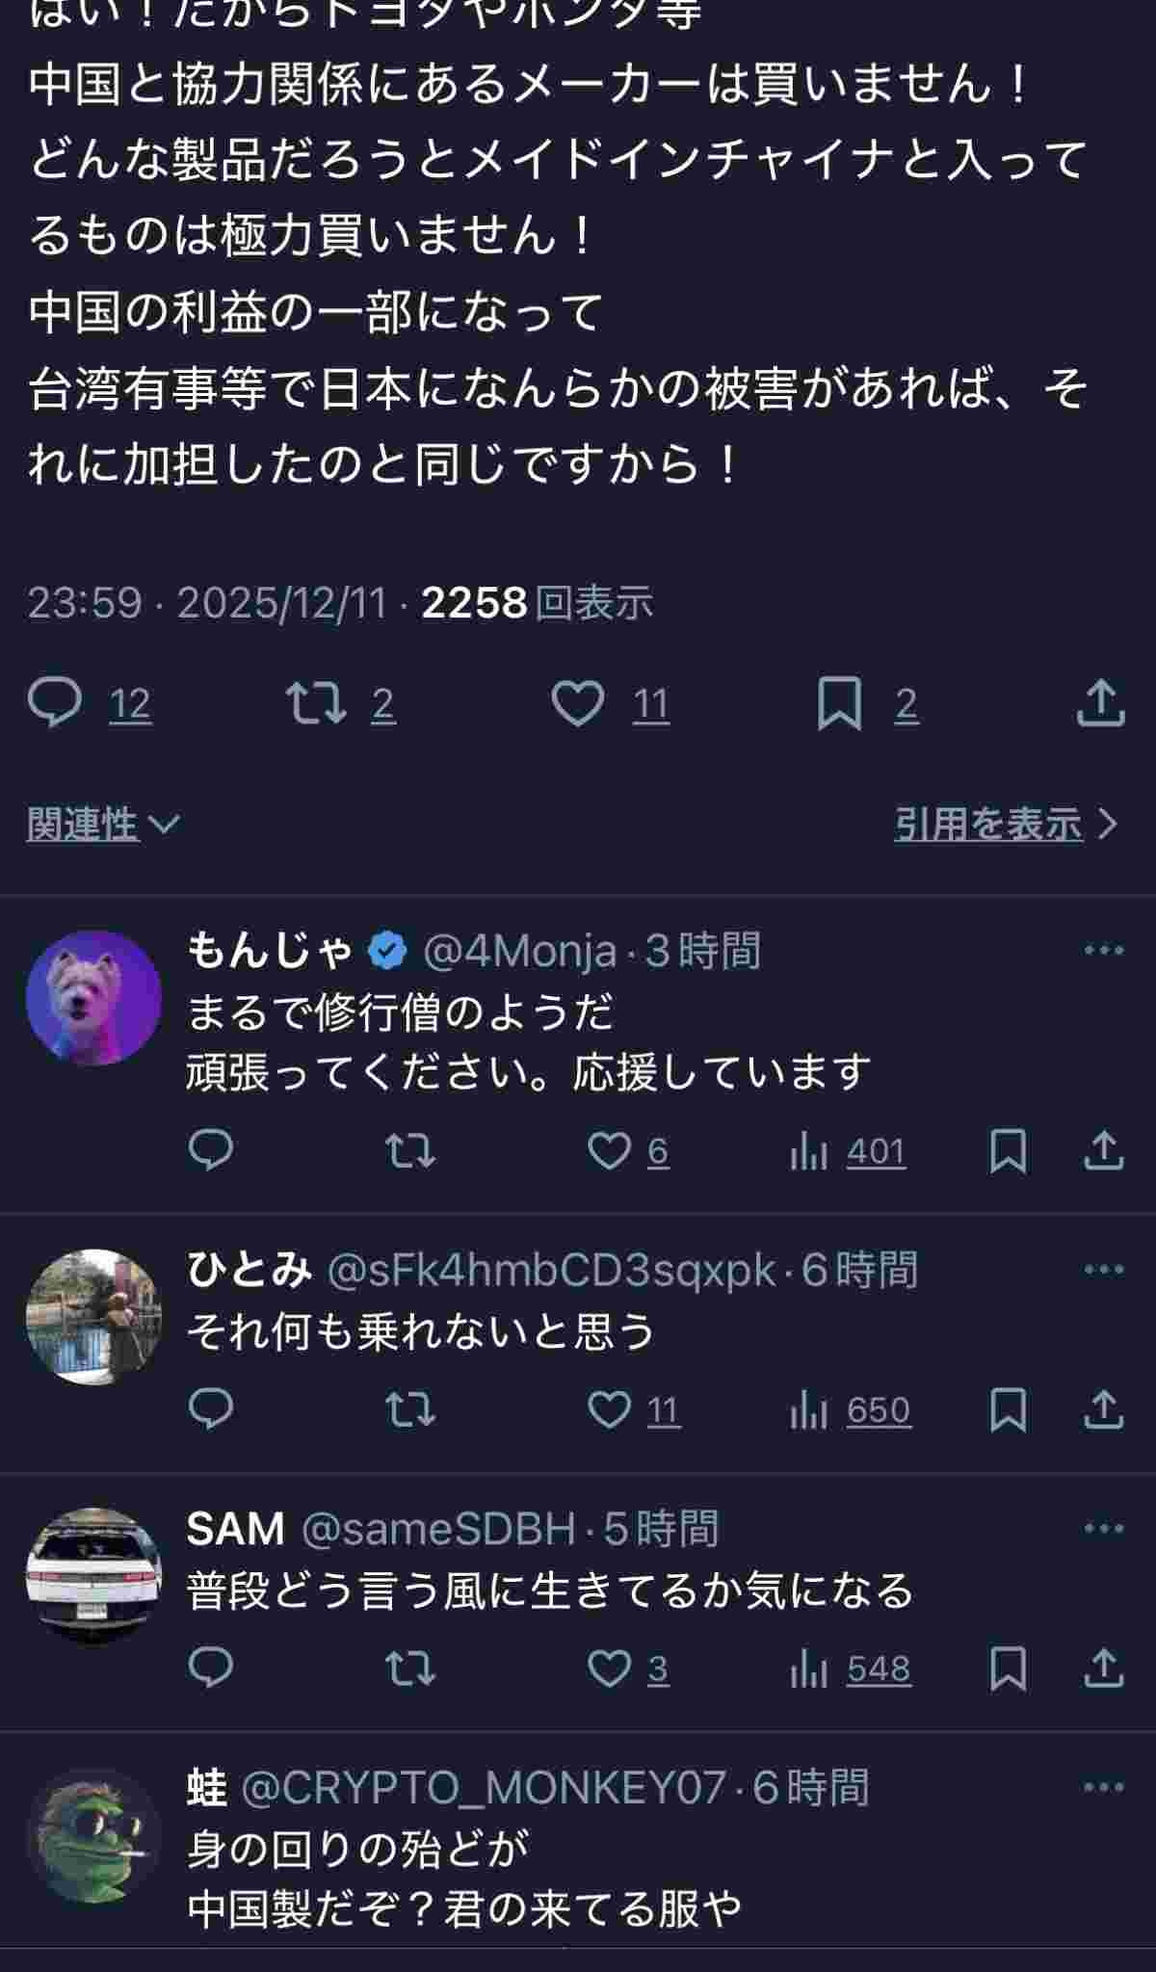Reply to ひとみ's comment
The height and width of the screenshot is (1972, 1156).
pyautogui.click(x=211, y=1409)
